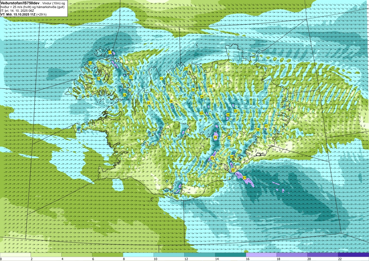The width and height of the screenshot is (369, 261).
Task: Click the '10' tick label on the color scale
Action: [x=155, y=259]
